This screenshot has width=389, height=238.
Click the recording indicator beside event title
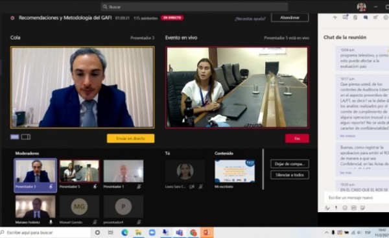point(12,18)
